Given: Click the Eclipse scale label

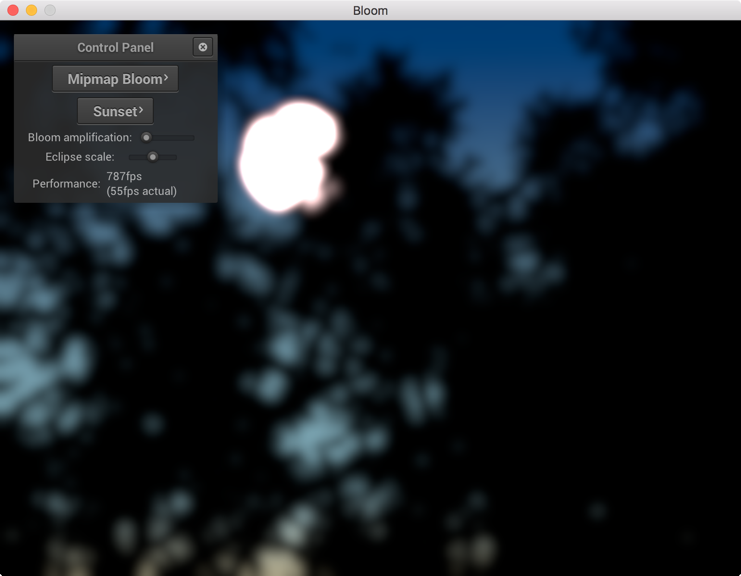Looking at the screenshot, I should [x=80, y=157].
